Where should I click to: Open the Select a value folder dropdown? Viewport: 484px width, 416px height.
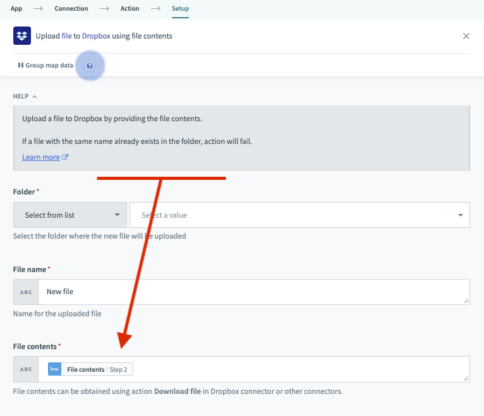pos(299,215)
